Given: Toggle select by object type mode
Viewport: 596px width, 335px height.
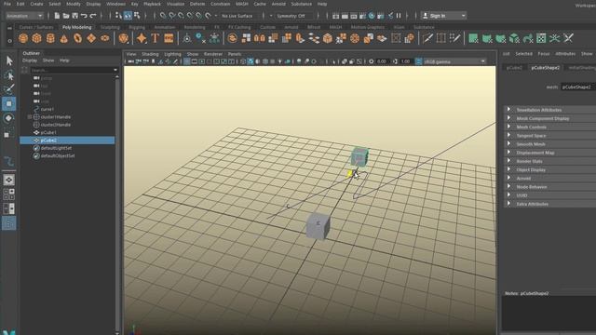Looking at the screenshot, I should click(x=128, y=16).
